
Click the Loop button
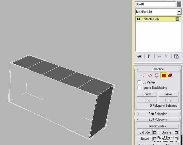(x=168, y=100)
